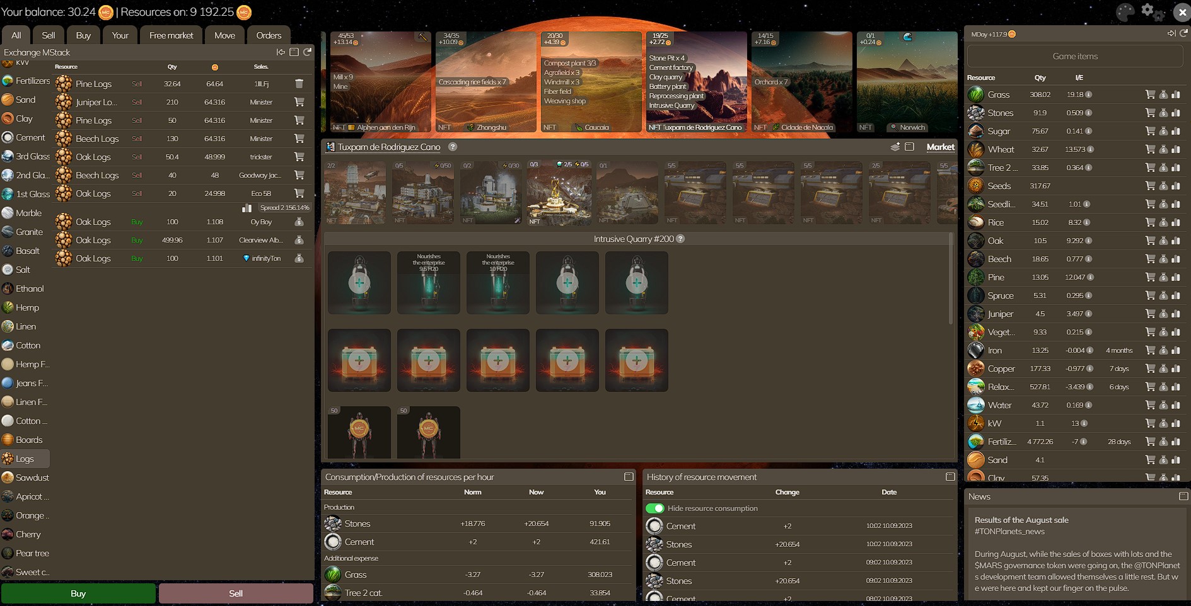
Task: Collapse the Exchange MStack panel left
Action: (x=281, y=52)
